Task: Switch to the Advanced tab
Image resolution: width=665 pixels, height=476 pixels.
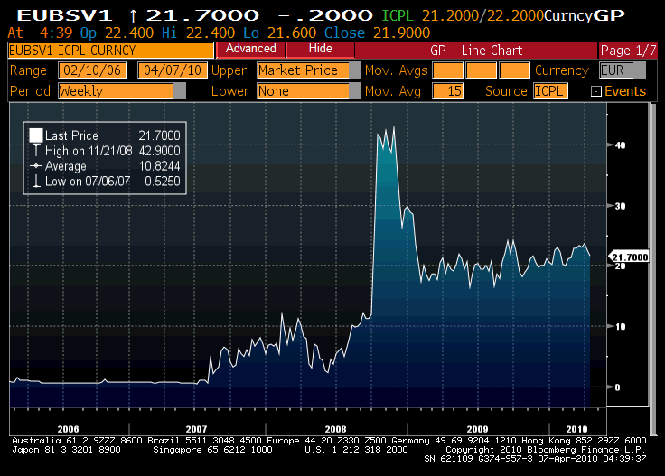Action: point(250,49)
